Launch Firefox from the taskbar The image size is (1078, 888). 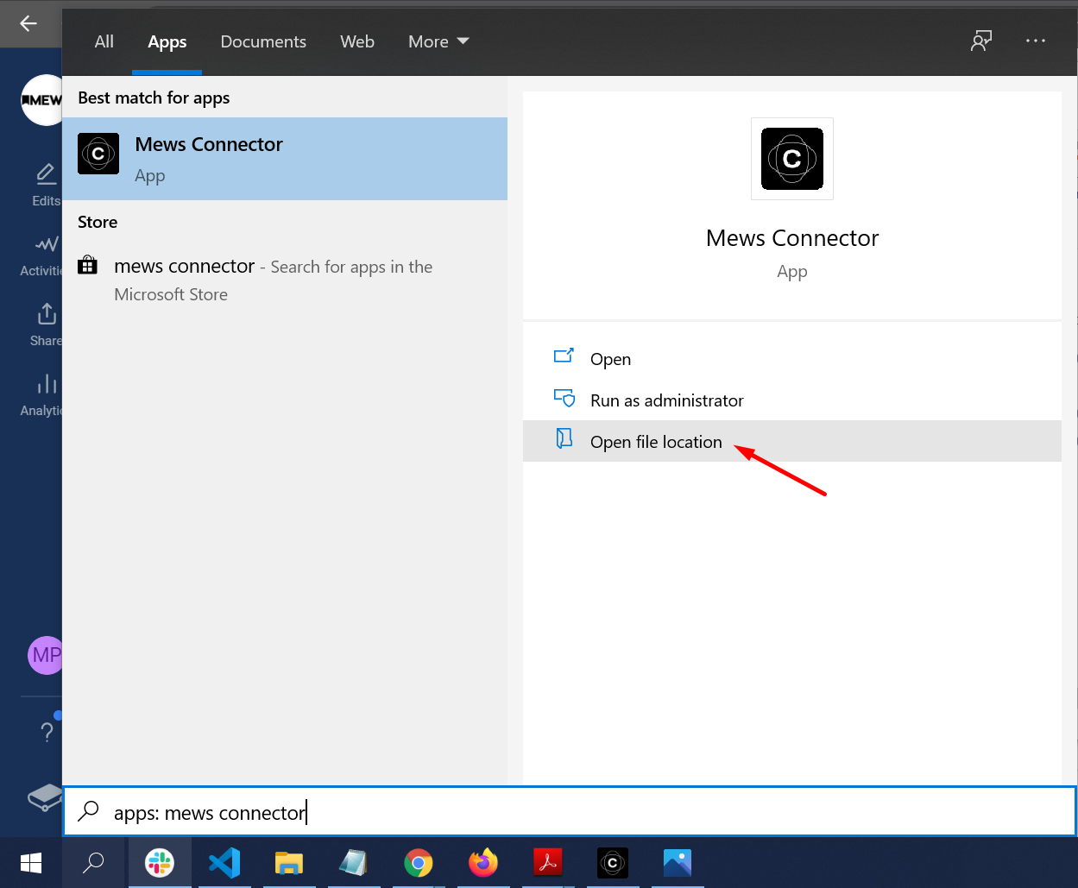[x=483, y=862]
